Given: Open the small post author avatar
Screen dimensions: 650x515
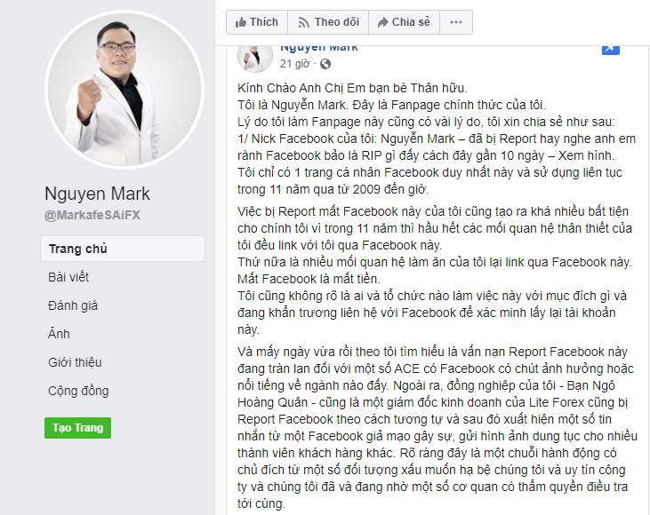Looking at the screenshot, I should coord(255,57).
